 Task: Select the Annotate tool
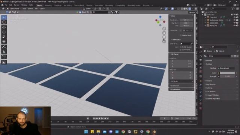coord(4,47)
